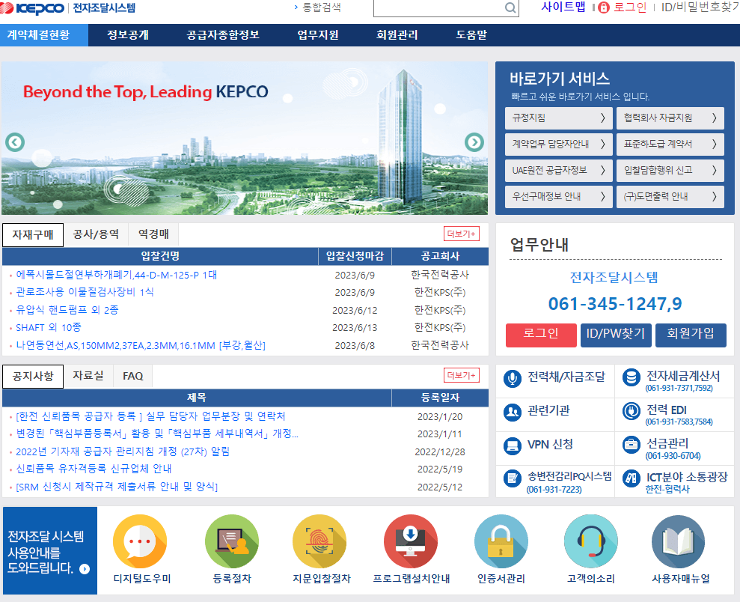
Task: Open 계약업무 담당자안내 shortcut
Action: click(558, 145)
